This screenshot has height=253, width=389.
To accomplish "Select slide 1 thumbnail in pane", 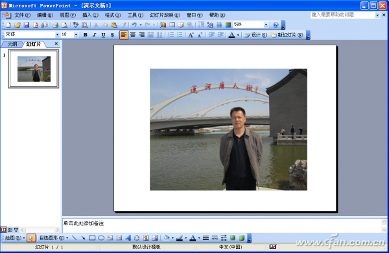I will pyautogui.click(x=34, y=69).
